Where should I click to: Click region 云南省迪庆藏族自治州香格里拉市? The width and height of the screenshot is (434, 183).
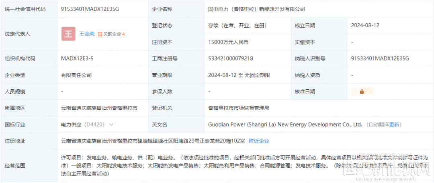pyautogui.click(x=99, y=108)
